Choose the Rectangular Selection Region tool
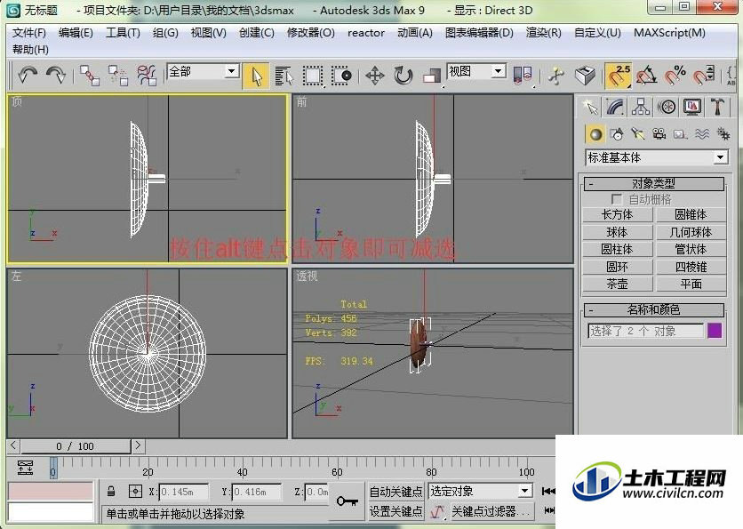Viewport: 743px width, 529px height. 312,76
